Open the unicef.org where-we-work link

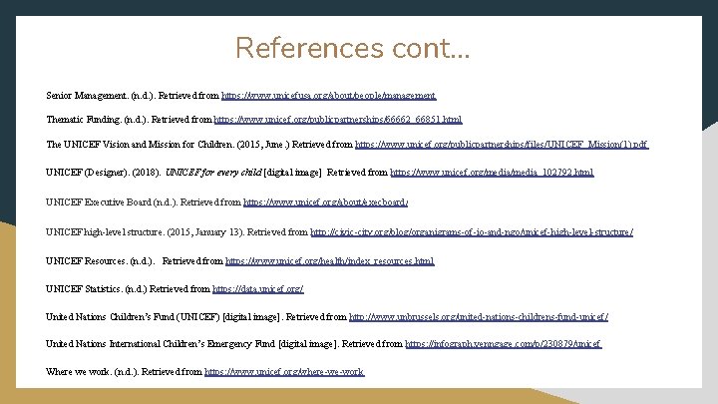pyautogui.click(x=284, y=371)
